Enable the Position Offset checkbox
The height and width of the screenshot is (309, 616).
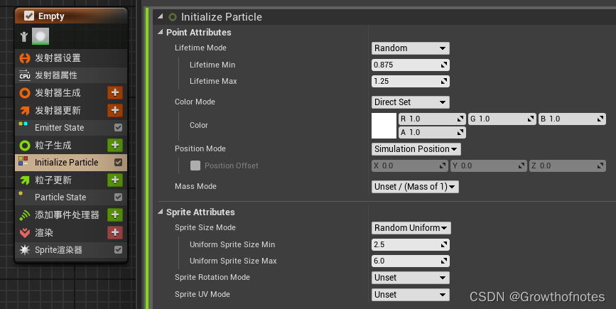[x=195, y=166]
